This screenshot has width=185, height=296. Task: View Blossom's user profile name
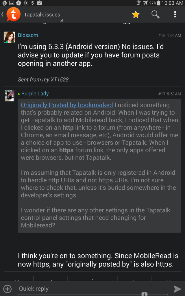click(x=28, y=35)
